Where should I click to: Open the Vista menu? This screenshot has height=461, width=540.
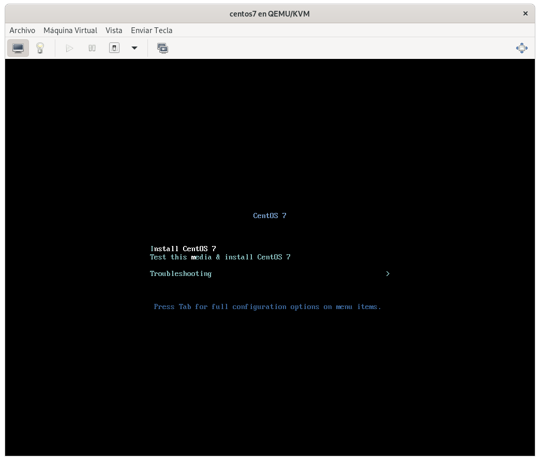pyautogui.click(x=114, y=30)
